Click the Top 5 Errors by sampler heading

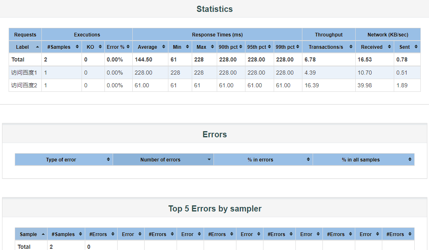tap(215, 209)
